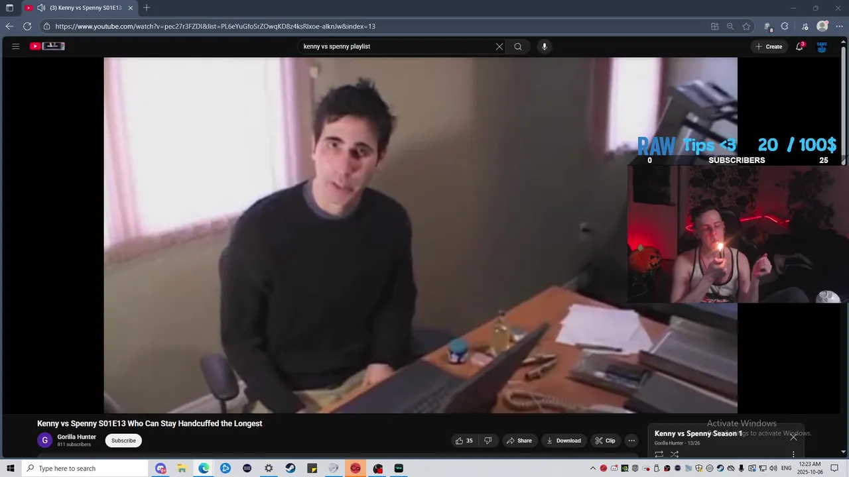Open a new browser tab
This screenshot has width=849, height=477.
147,8
